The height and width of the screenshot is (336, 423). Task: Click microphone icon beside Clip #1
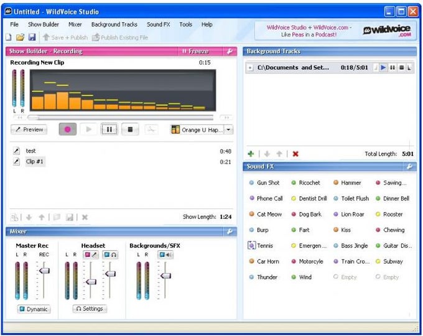coord(16,162)
